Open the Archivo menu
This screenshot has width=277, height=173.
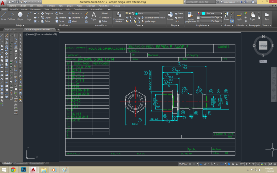pos(12,6)
